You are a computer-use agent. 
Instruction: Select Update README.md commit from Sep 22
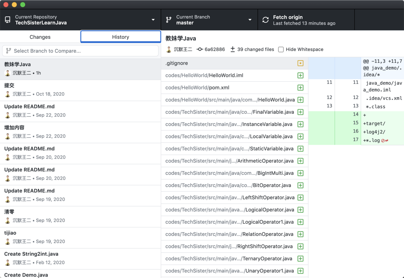coord(80,111)
